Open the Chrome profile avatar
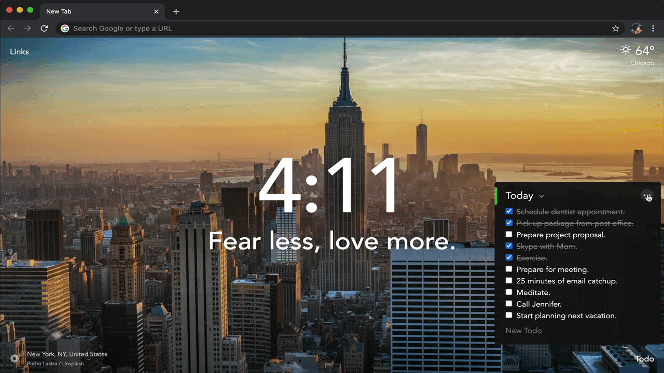664x373 pixels. [637, 28]
